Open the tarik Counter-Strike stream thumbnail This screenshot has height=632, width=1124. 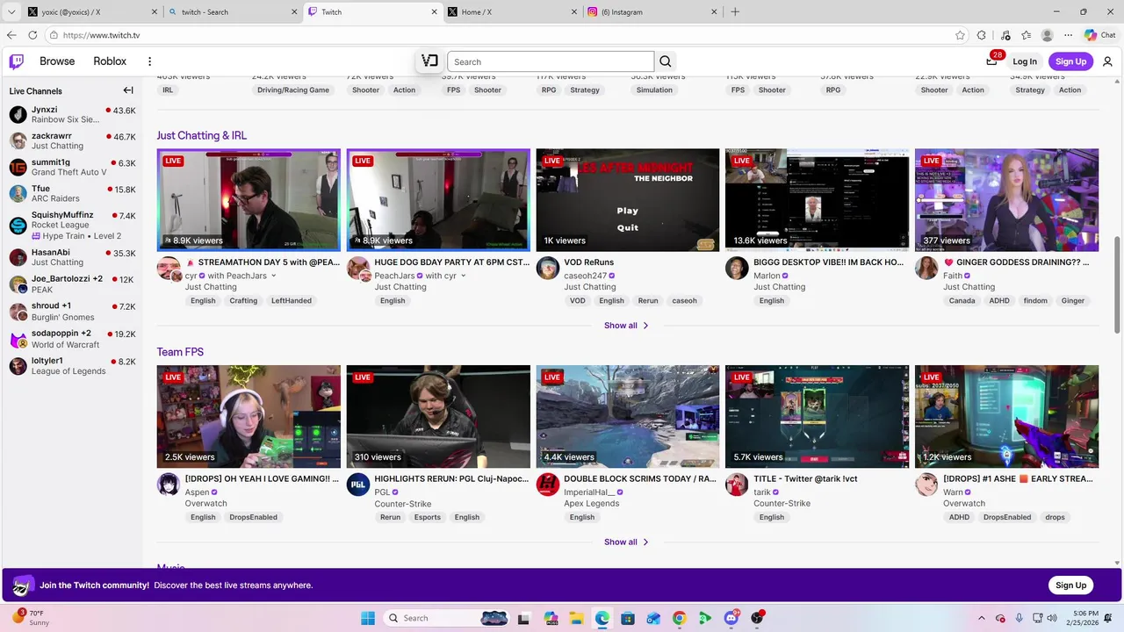point(817,417)
